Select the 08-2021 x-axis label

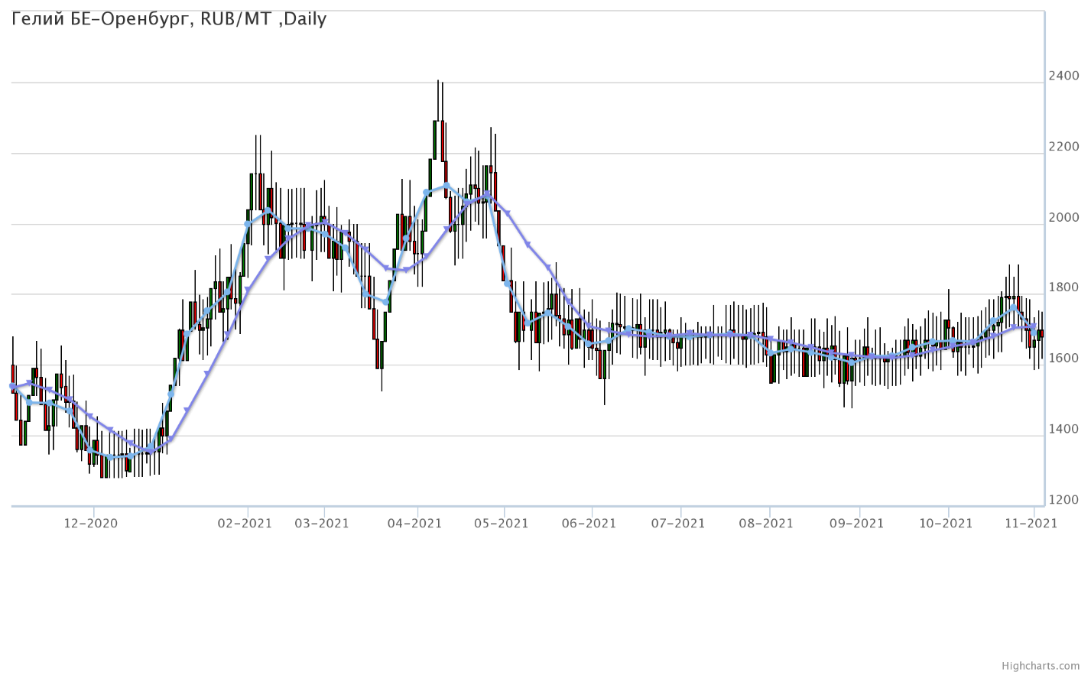click(767, 523)
